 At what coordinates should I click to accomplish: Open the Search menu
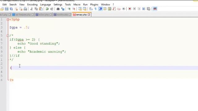tap(13, 5)
